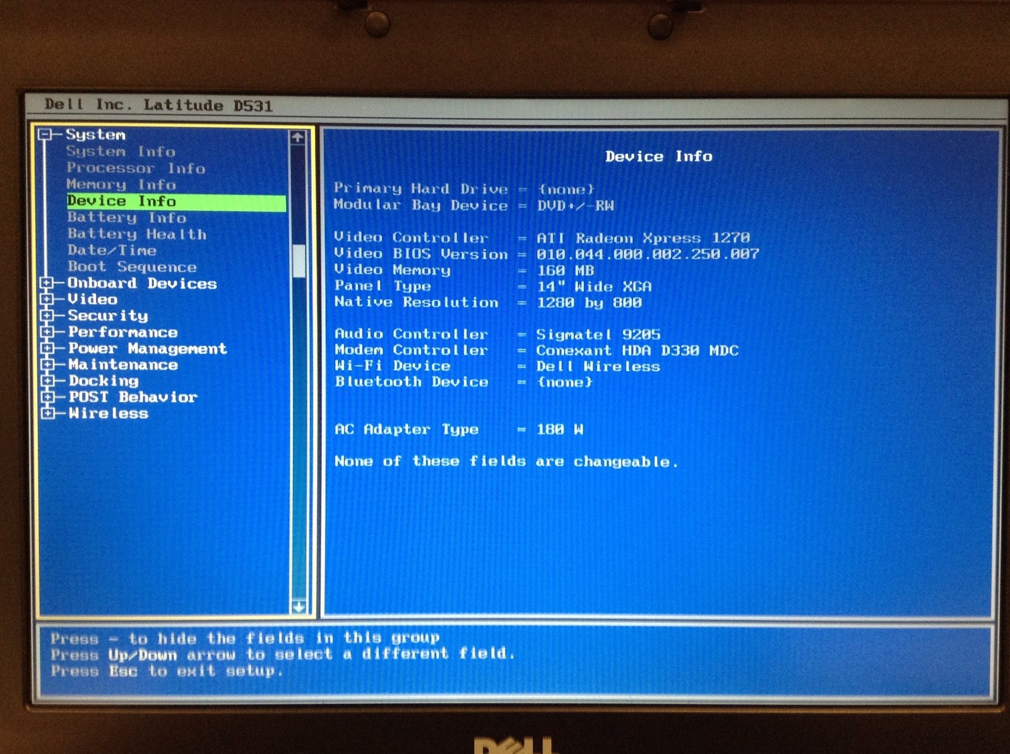Click the Video Controller label
This screenshot has width=1010, height=754.
pos(411,238)
